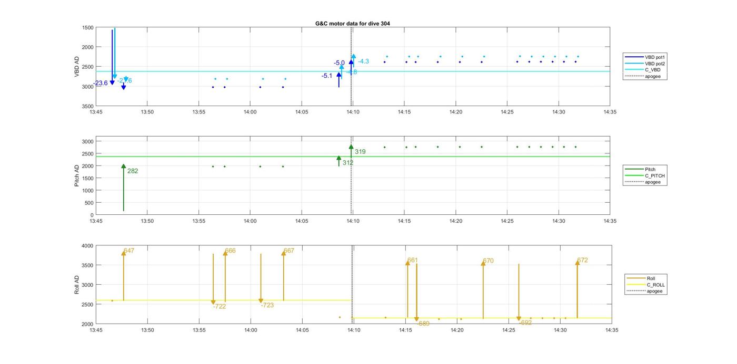
Task: Click the '319' pitch data label
Action: point(360,152)
